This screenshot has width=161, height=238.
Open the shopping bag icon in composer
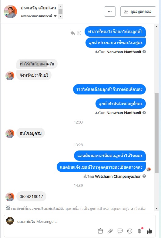(x=100, y=231)
